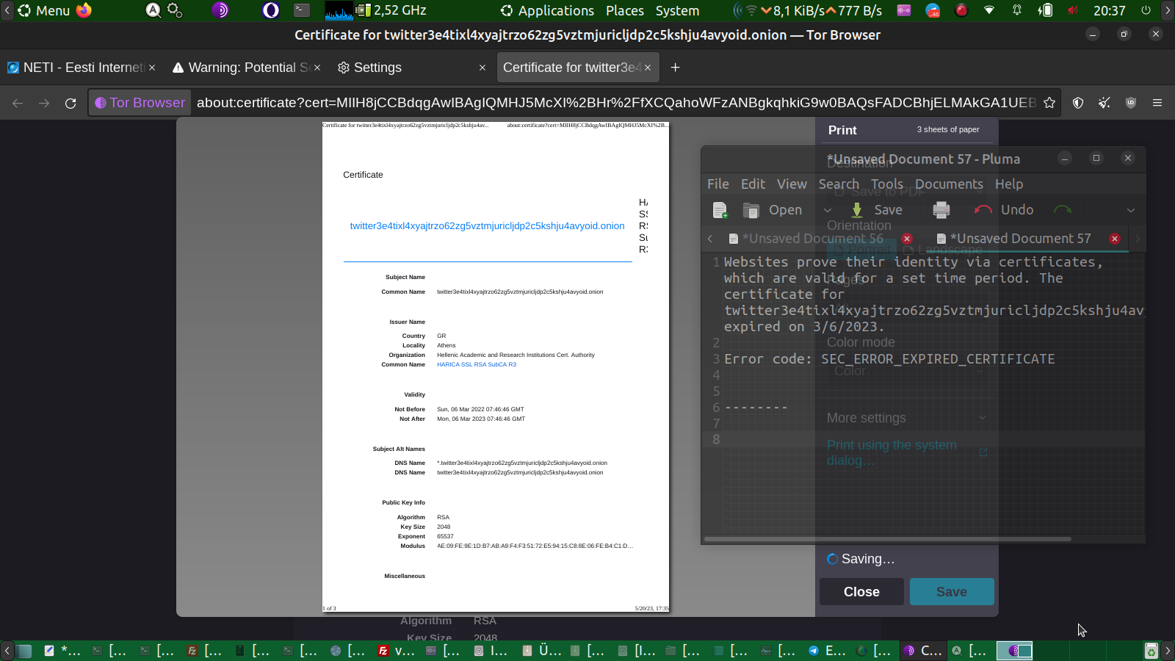Click Open in the Pluma toolbar
This screenshot has height=661, width=1175.
point(773,210)
